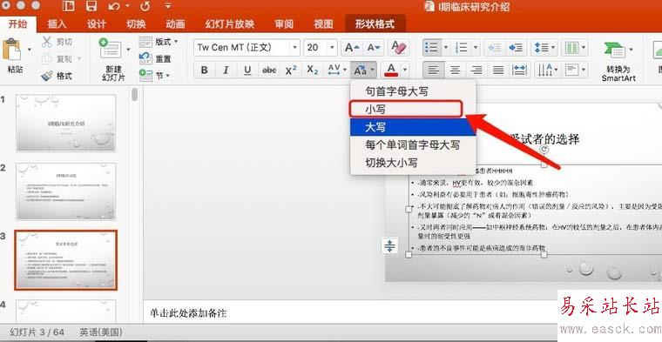Click the Save icon in title bar
Viewport: 662px width, 342px height.
[x=91, y=6]
